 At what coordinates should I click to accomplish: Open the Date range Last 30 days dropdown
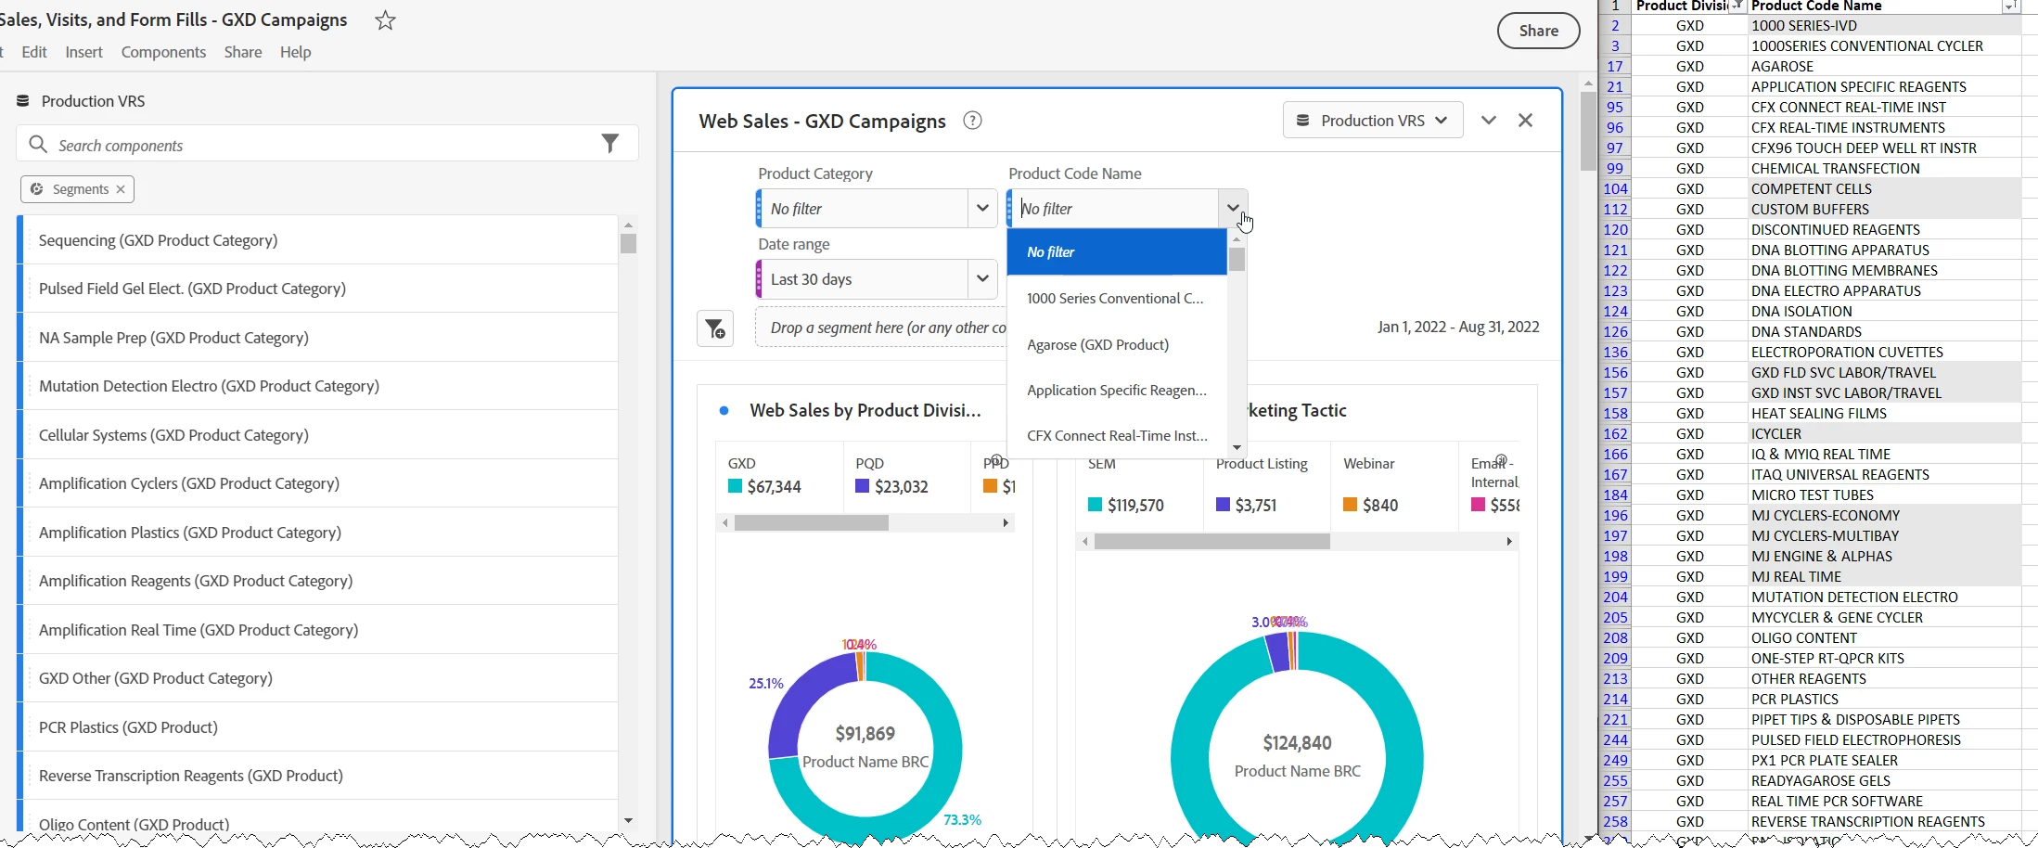[982, 278]
